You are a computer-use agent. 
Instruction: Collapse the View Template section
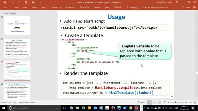tap(2, 13)
